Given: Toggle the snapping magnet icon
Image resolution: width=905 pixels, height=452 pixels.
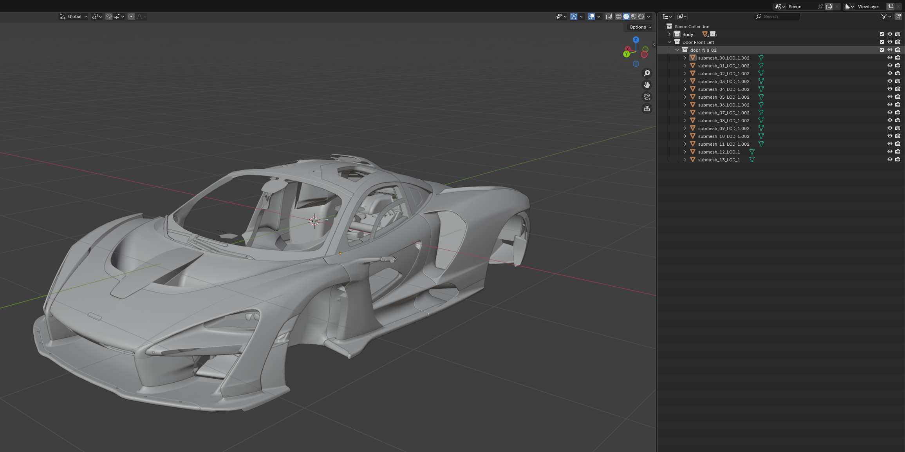Looking at the screenshot, I should (x=109, y=16).
